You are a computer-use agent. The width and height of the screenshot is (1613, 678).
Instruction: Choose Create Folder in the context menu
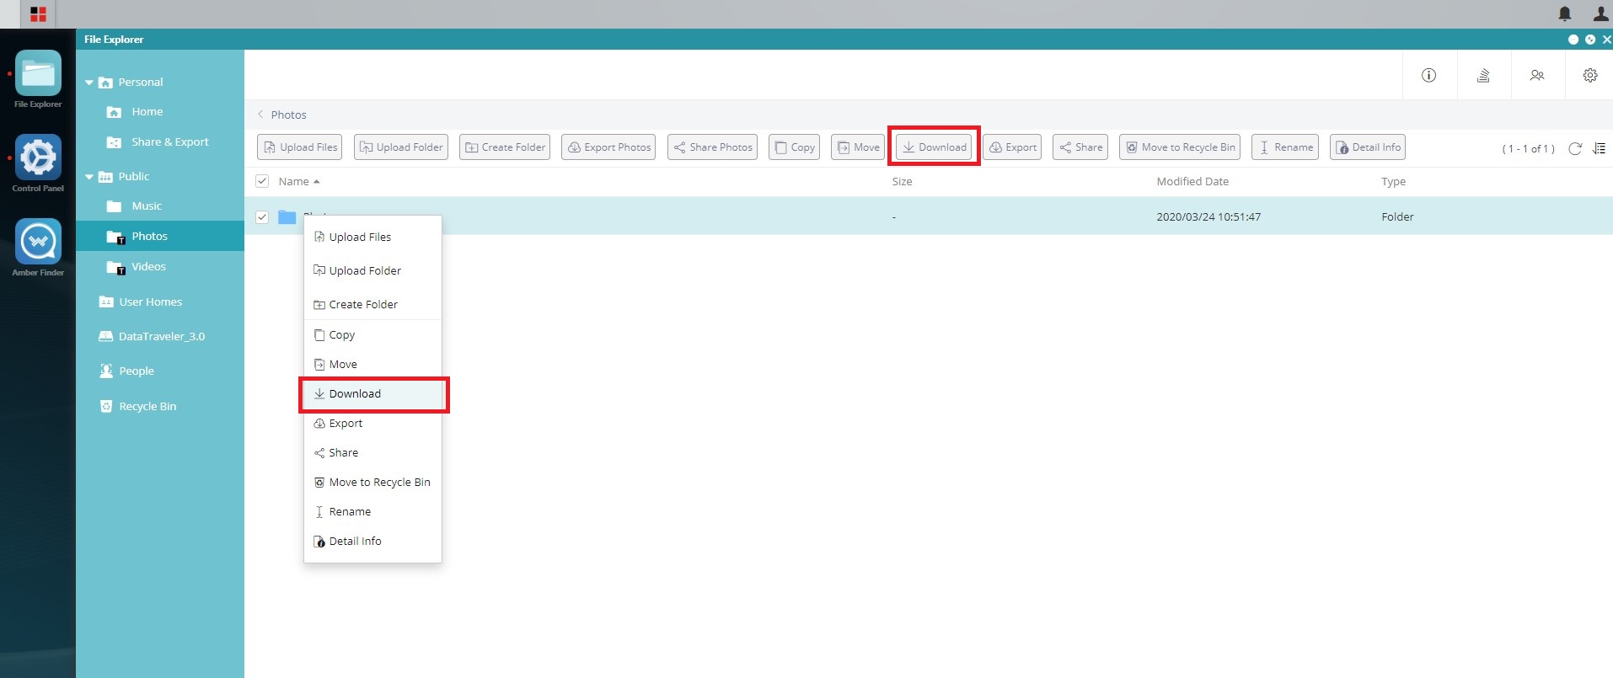point(372,304)
